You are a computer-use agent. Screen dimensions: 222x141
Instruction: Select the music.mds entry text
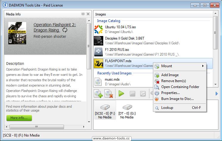tap(112, 79)
